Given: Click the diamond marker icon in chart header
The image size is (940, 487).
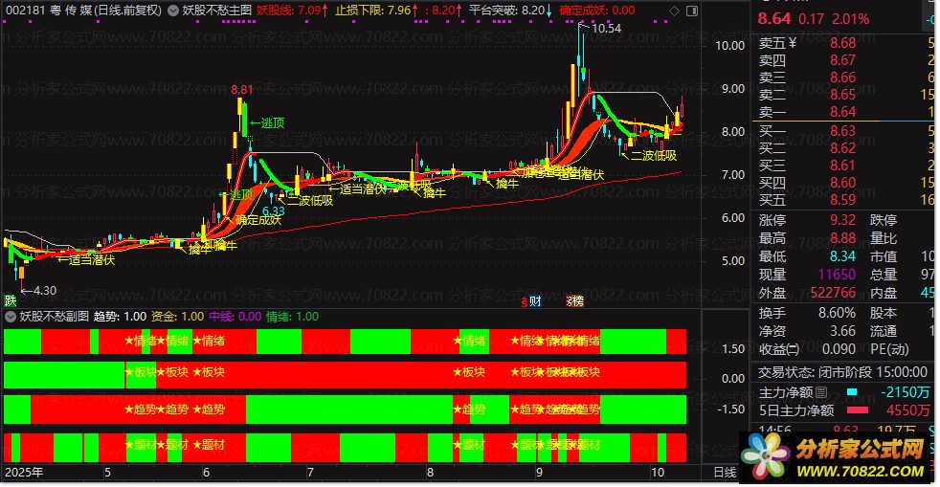Looking at the screenshot, I should point(674,11).
